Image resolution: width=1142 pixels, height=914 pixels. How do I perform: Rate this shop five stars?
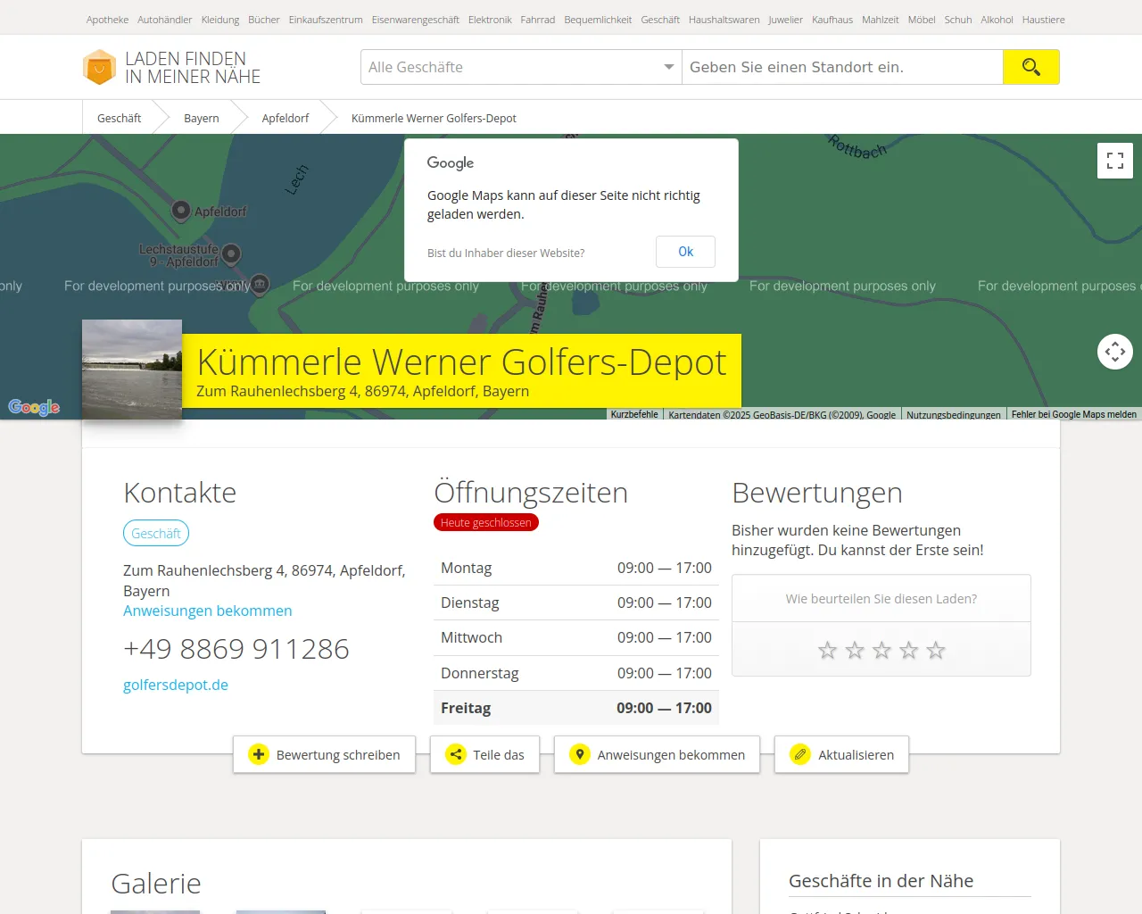coord(935,651)
